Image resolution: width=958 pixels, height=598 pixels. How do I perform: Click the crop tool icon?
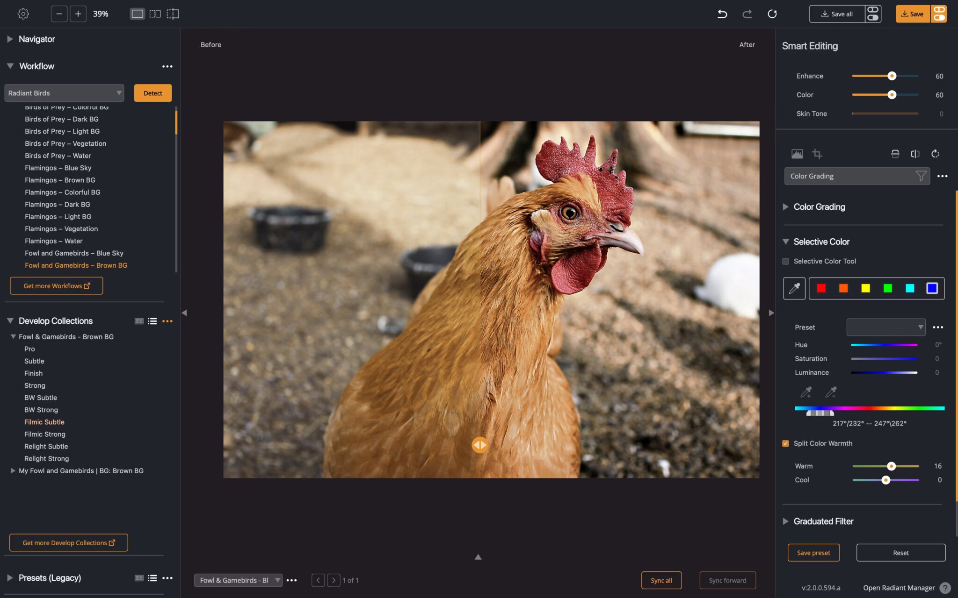(x=817, y=154)
